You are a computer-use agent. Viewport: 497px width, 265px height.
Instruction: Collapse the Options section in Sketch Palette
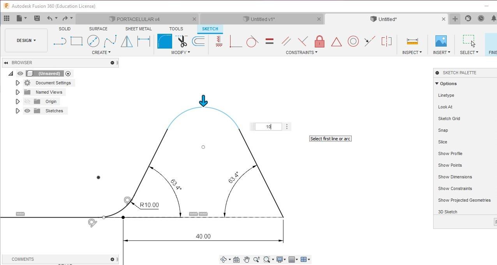click(x=437, y=84)
